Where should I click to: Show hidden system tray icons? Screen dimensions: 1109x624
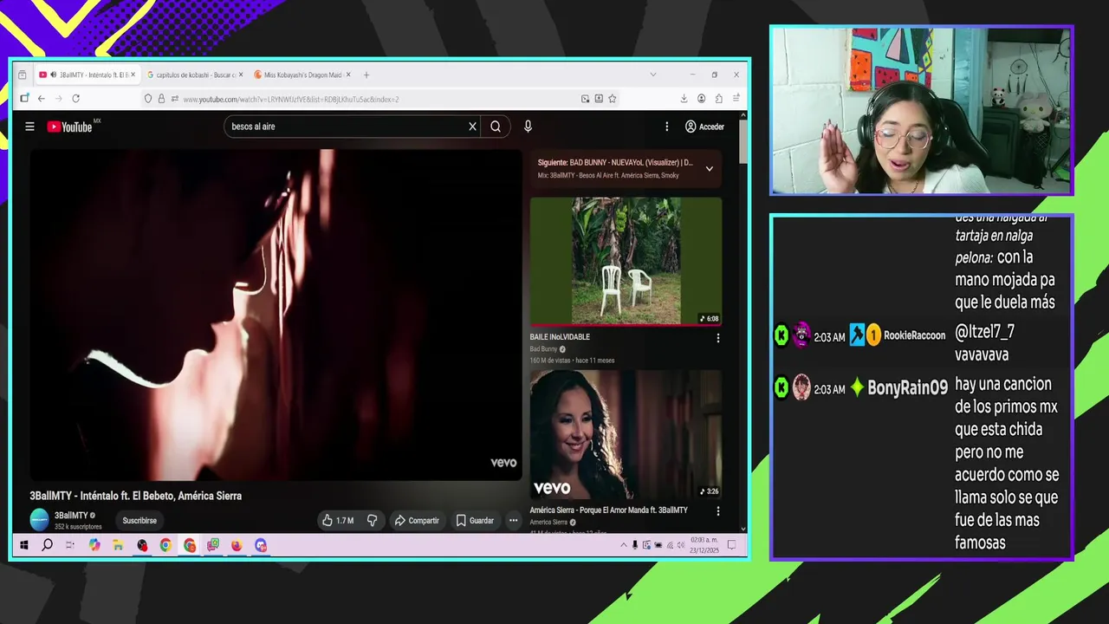(624, 545)
